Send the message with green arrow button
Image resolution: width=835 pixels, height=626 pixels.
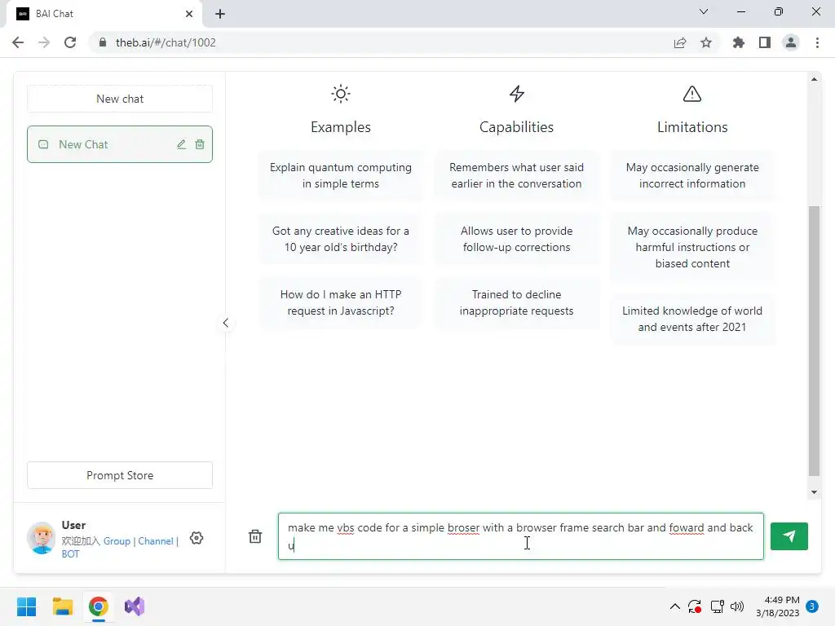[789, 536]
